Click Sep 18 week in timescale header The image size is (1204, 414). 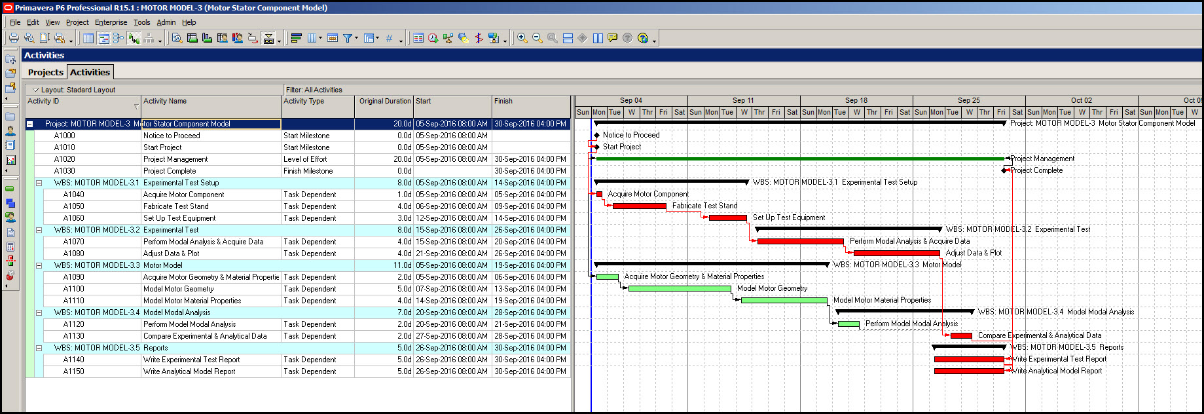[x=856, y=100]
